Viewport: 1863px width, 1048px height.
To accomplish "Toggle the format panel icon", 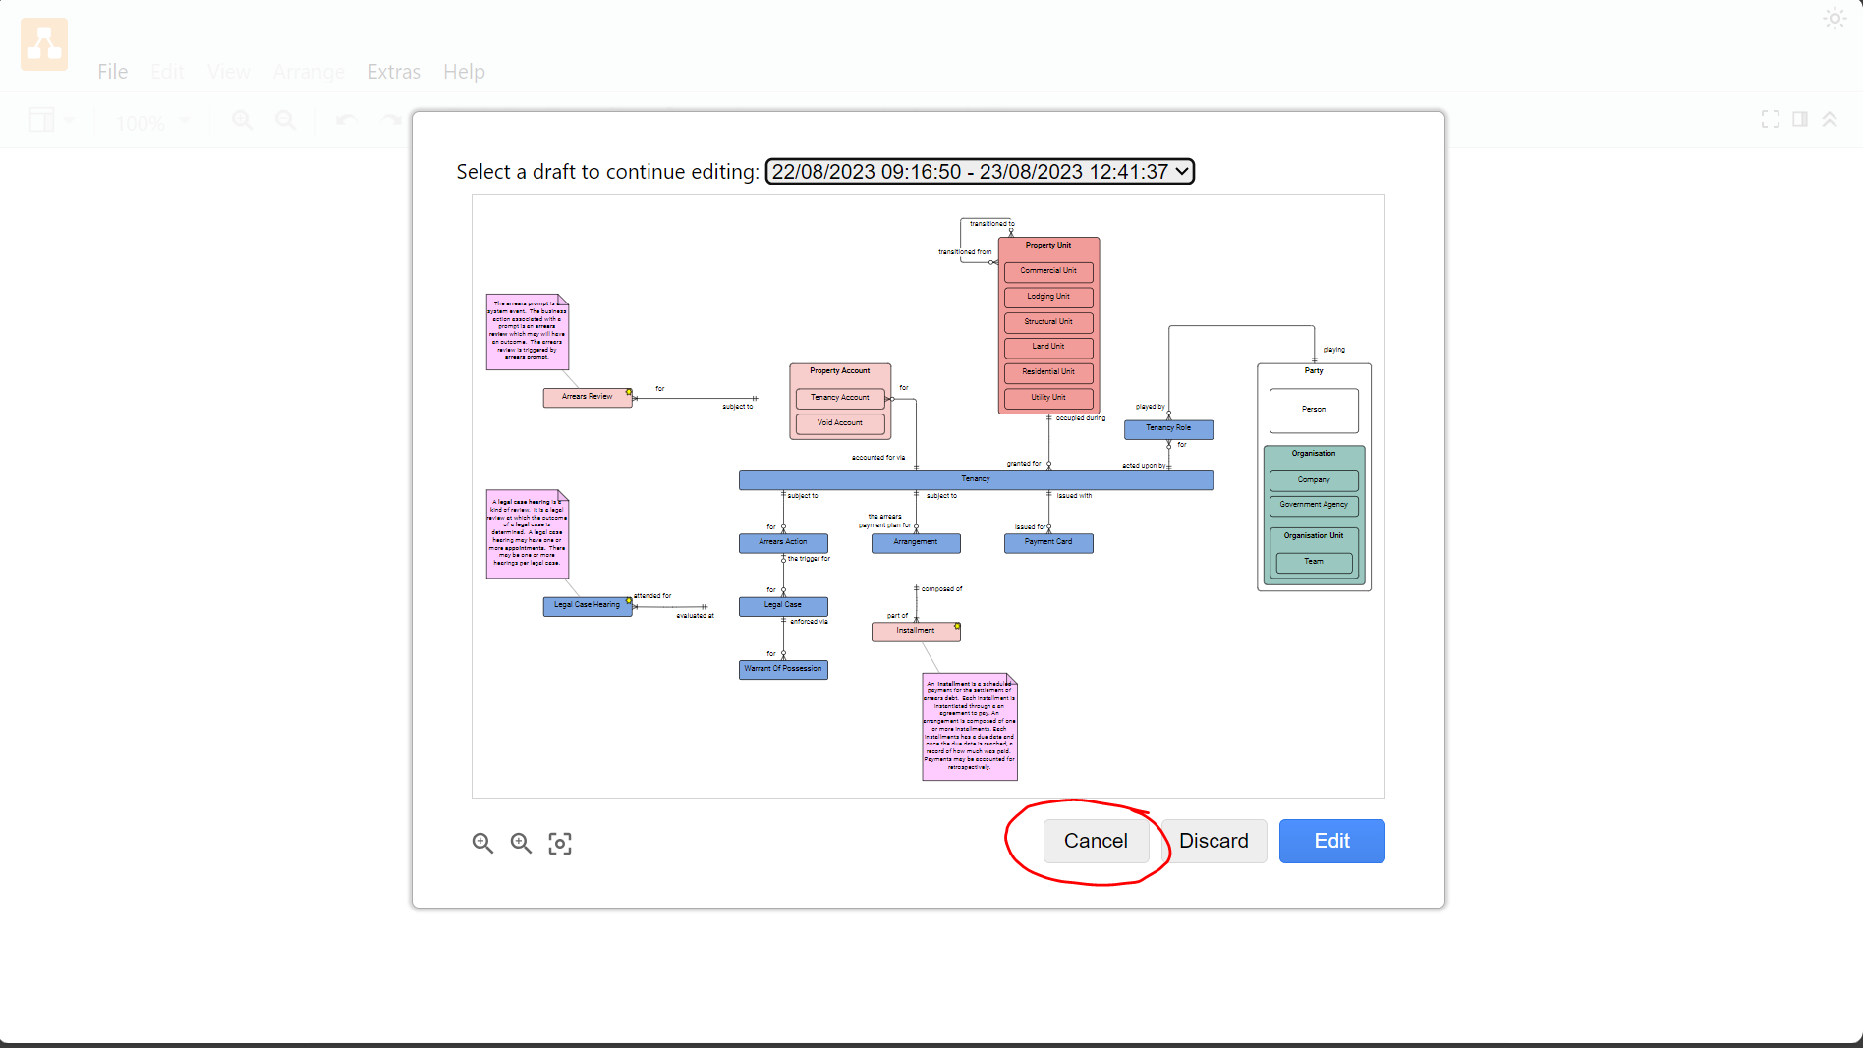I will click(x=1800, y=119).
